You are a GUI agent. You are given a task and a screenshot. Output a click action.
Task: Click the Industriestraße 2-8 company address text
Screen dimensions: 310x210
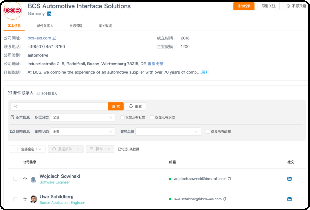point(87,64)
